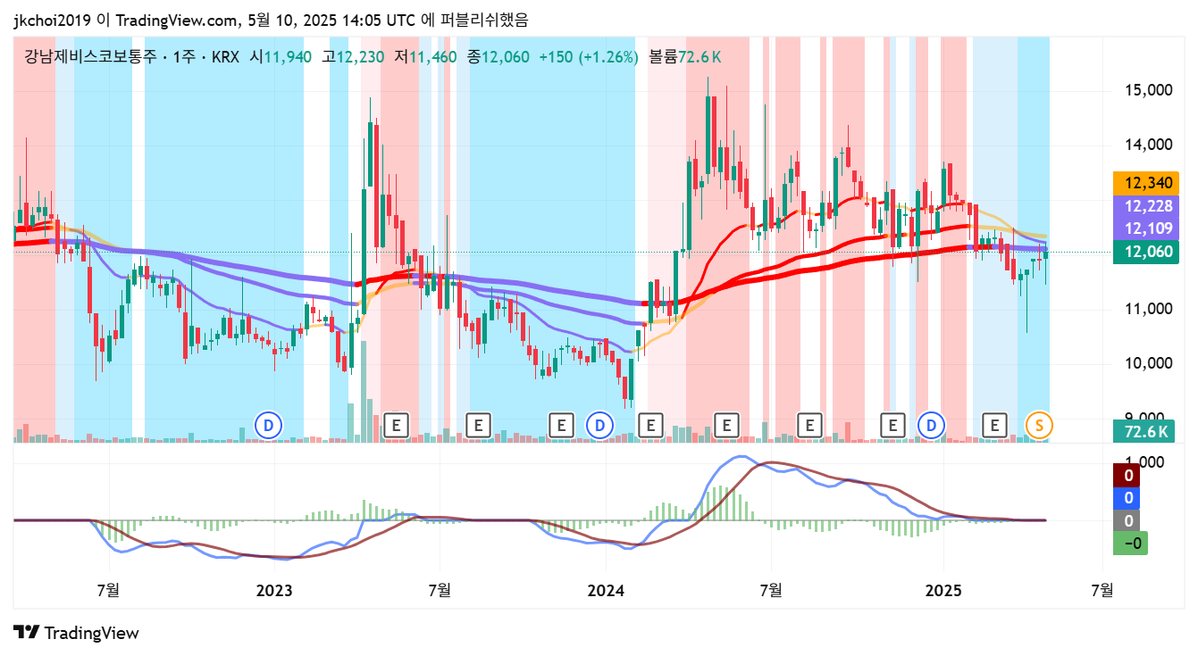Open the E marker right after 7월 2024
Screen dimensions: 1198x656
tap(809, 425)
